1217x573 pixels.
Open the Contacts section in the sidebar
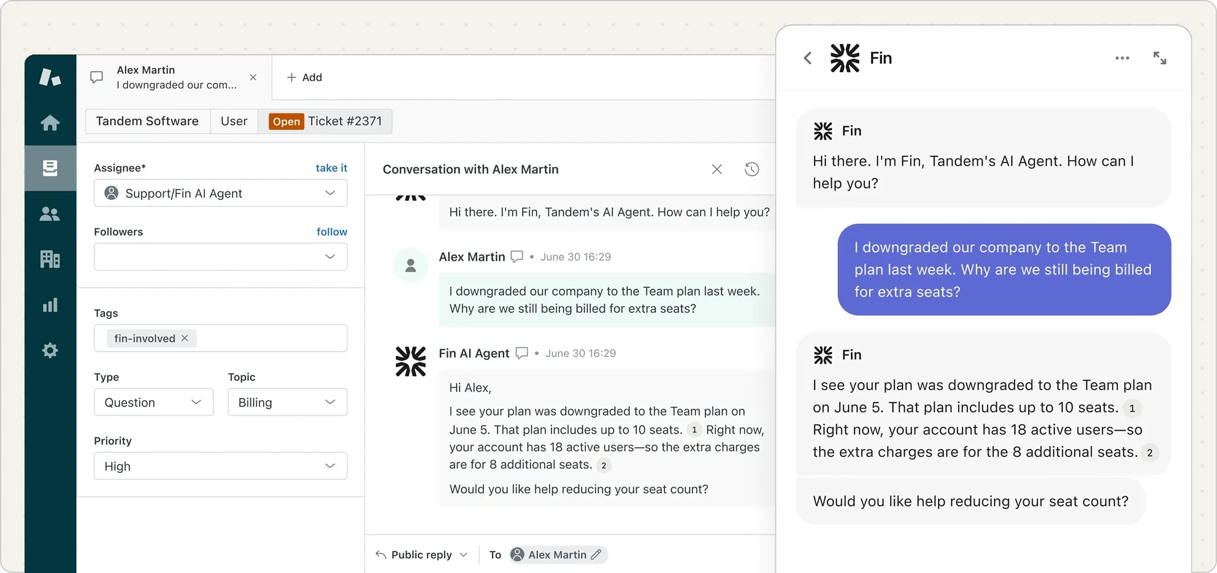[x=50, y=213]
